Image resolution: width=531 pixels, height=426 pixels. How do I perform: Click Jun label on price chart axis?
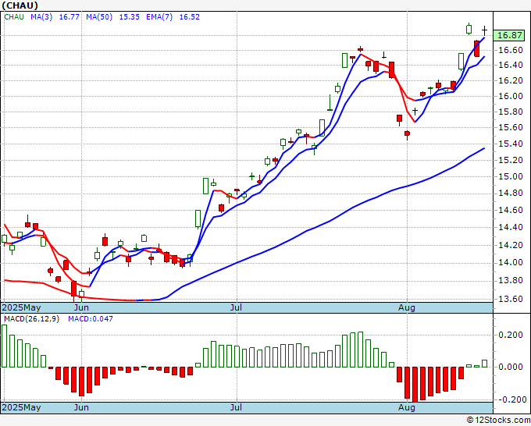(x=81, y=307)
